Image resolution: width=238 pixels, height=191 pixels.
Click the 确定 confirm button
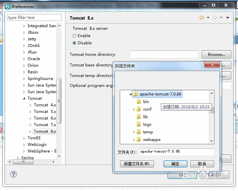point(175,164)
